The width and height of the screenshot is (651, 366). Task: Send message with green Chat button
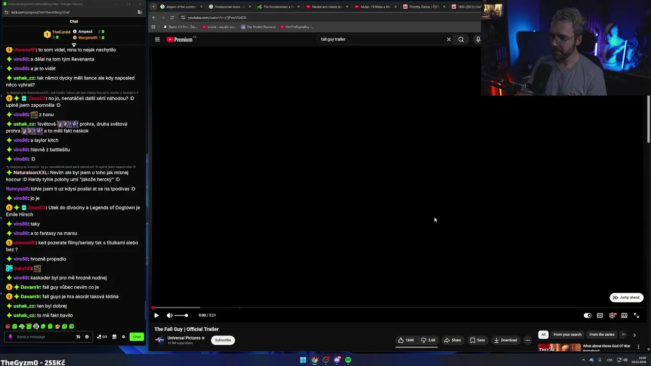[136, 337]
